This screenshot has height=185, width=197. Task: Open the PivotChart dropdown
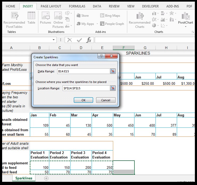[185, 27]
